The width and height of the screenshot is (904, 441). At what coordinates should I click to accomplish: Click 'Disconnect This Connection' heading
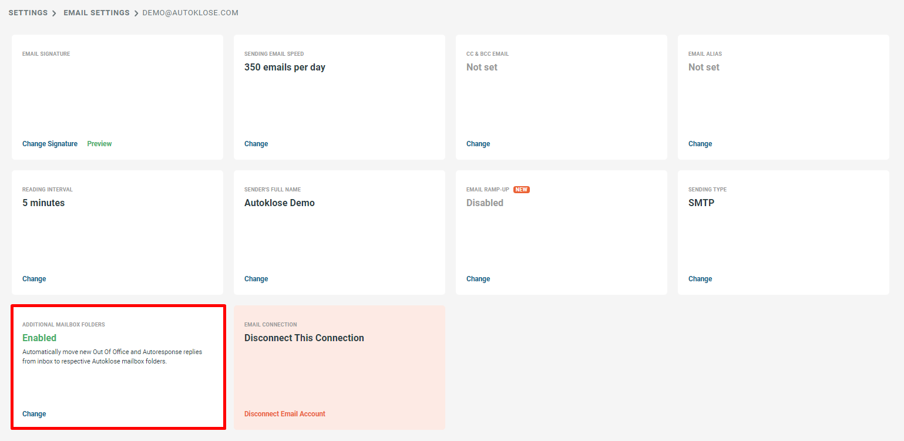[x=304, y=338]
